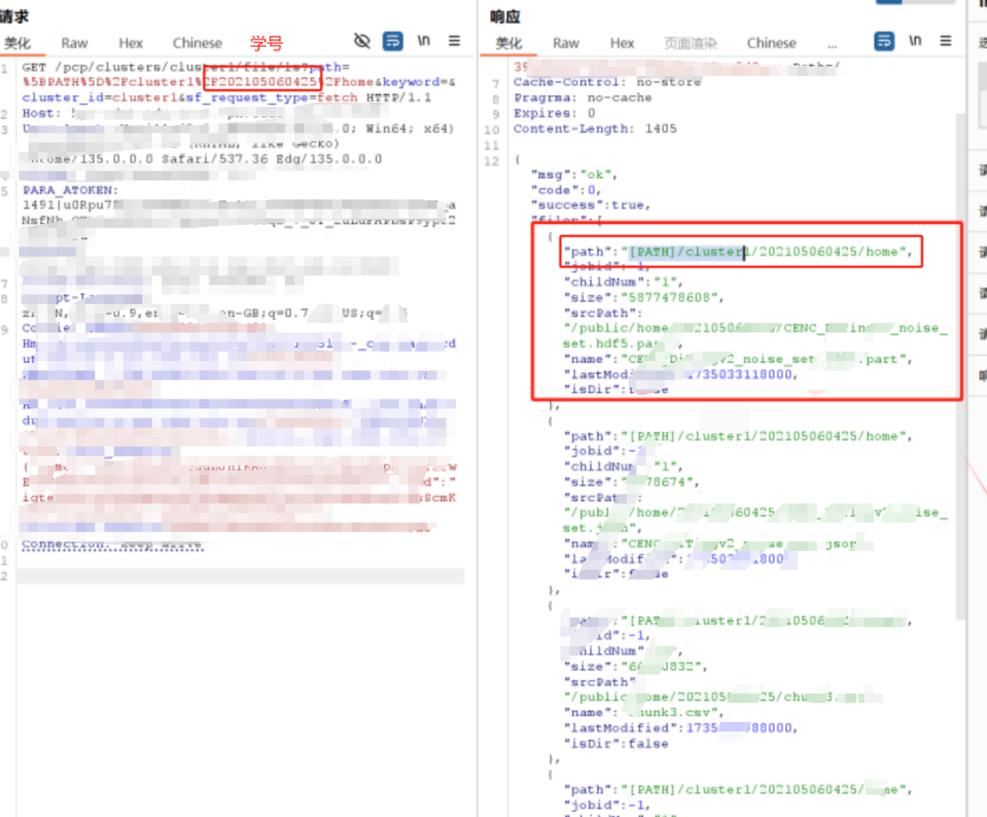Viewport: 987px width, 817px height.
Task: Click the Cache-Control: no-store header
Action: (x=607, y=82)
